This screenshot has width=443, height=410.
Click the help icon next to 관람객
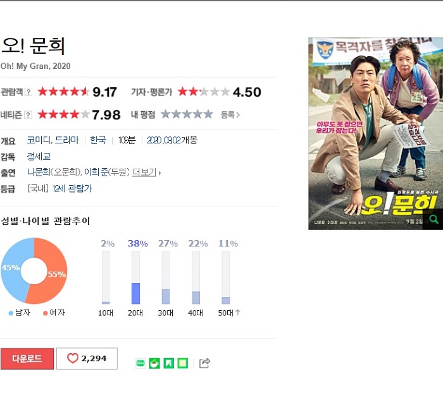point(28,92)
